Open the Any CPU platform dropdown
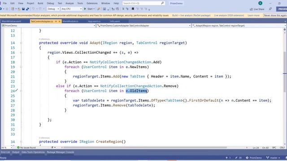Viewport: 287px width, 161px height. pyautogui.click(x=71, y=9)
